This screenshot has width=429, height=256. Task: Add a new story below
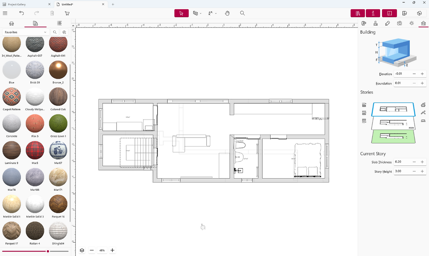coord(364,121)
